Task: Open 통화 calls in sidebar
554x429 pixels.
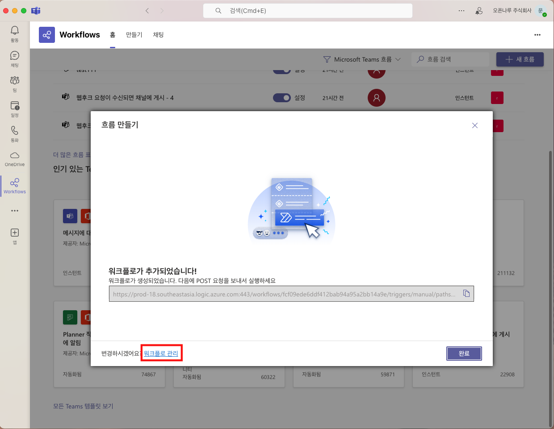Action: tap(15, 133)
